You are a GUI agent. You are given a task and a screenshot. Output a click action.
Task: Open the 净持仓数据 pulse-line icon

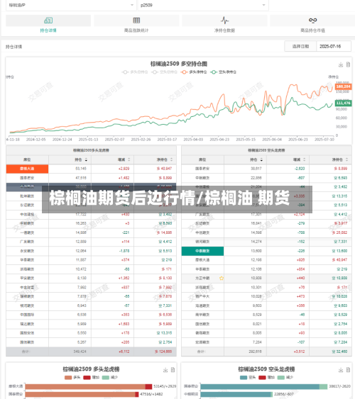(x=224, y=20)
